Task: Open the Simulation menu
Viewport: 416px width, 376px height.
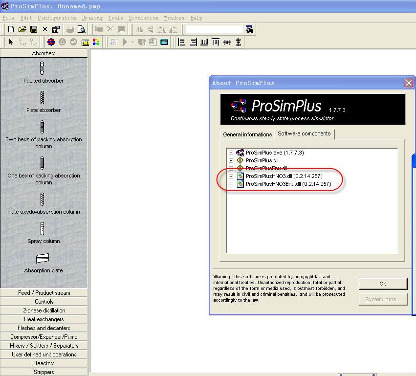Action: point(143,18)
